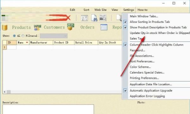
Task: Click the Customers people icon
Action: [37, 28]
